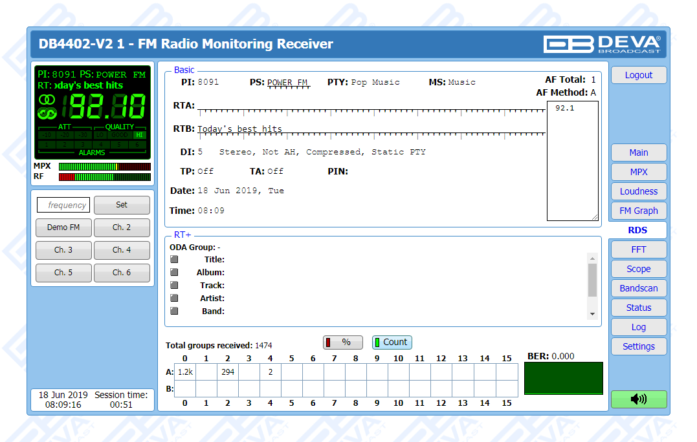Toggle group display to Count mode
The image size is (697, 442).
tap(392, 342)
